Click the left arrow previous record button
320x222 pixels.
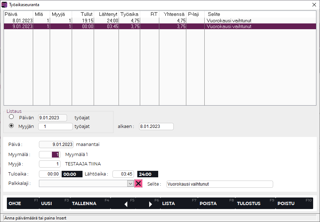coord(126,204)
